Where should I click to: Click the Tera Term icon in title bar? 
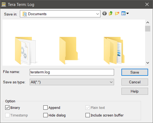4,4
